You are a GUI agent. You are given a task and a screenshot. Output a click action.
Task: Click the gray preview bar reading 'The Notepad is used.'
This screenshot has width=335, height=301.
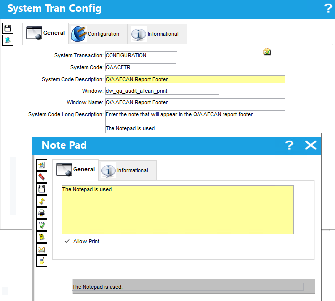pos(188,287)
